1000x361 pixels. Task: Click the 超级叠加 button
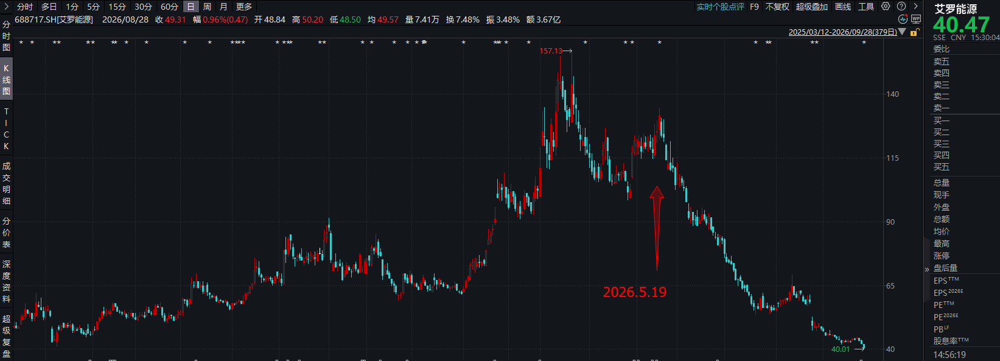tap(812, 7)
